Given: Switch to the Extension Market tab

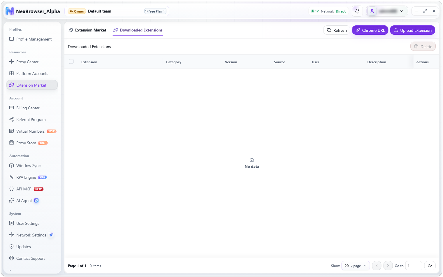Looking at the screenshot, I should pos(87,30).
